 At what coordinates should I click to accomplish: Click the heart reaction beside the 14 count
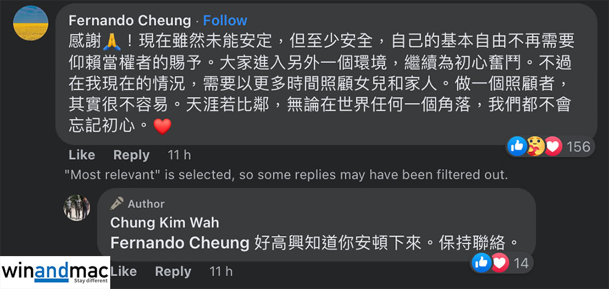(x=499, y=263)
